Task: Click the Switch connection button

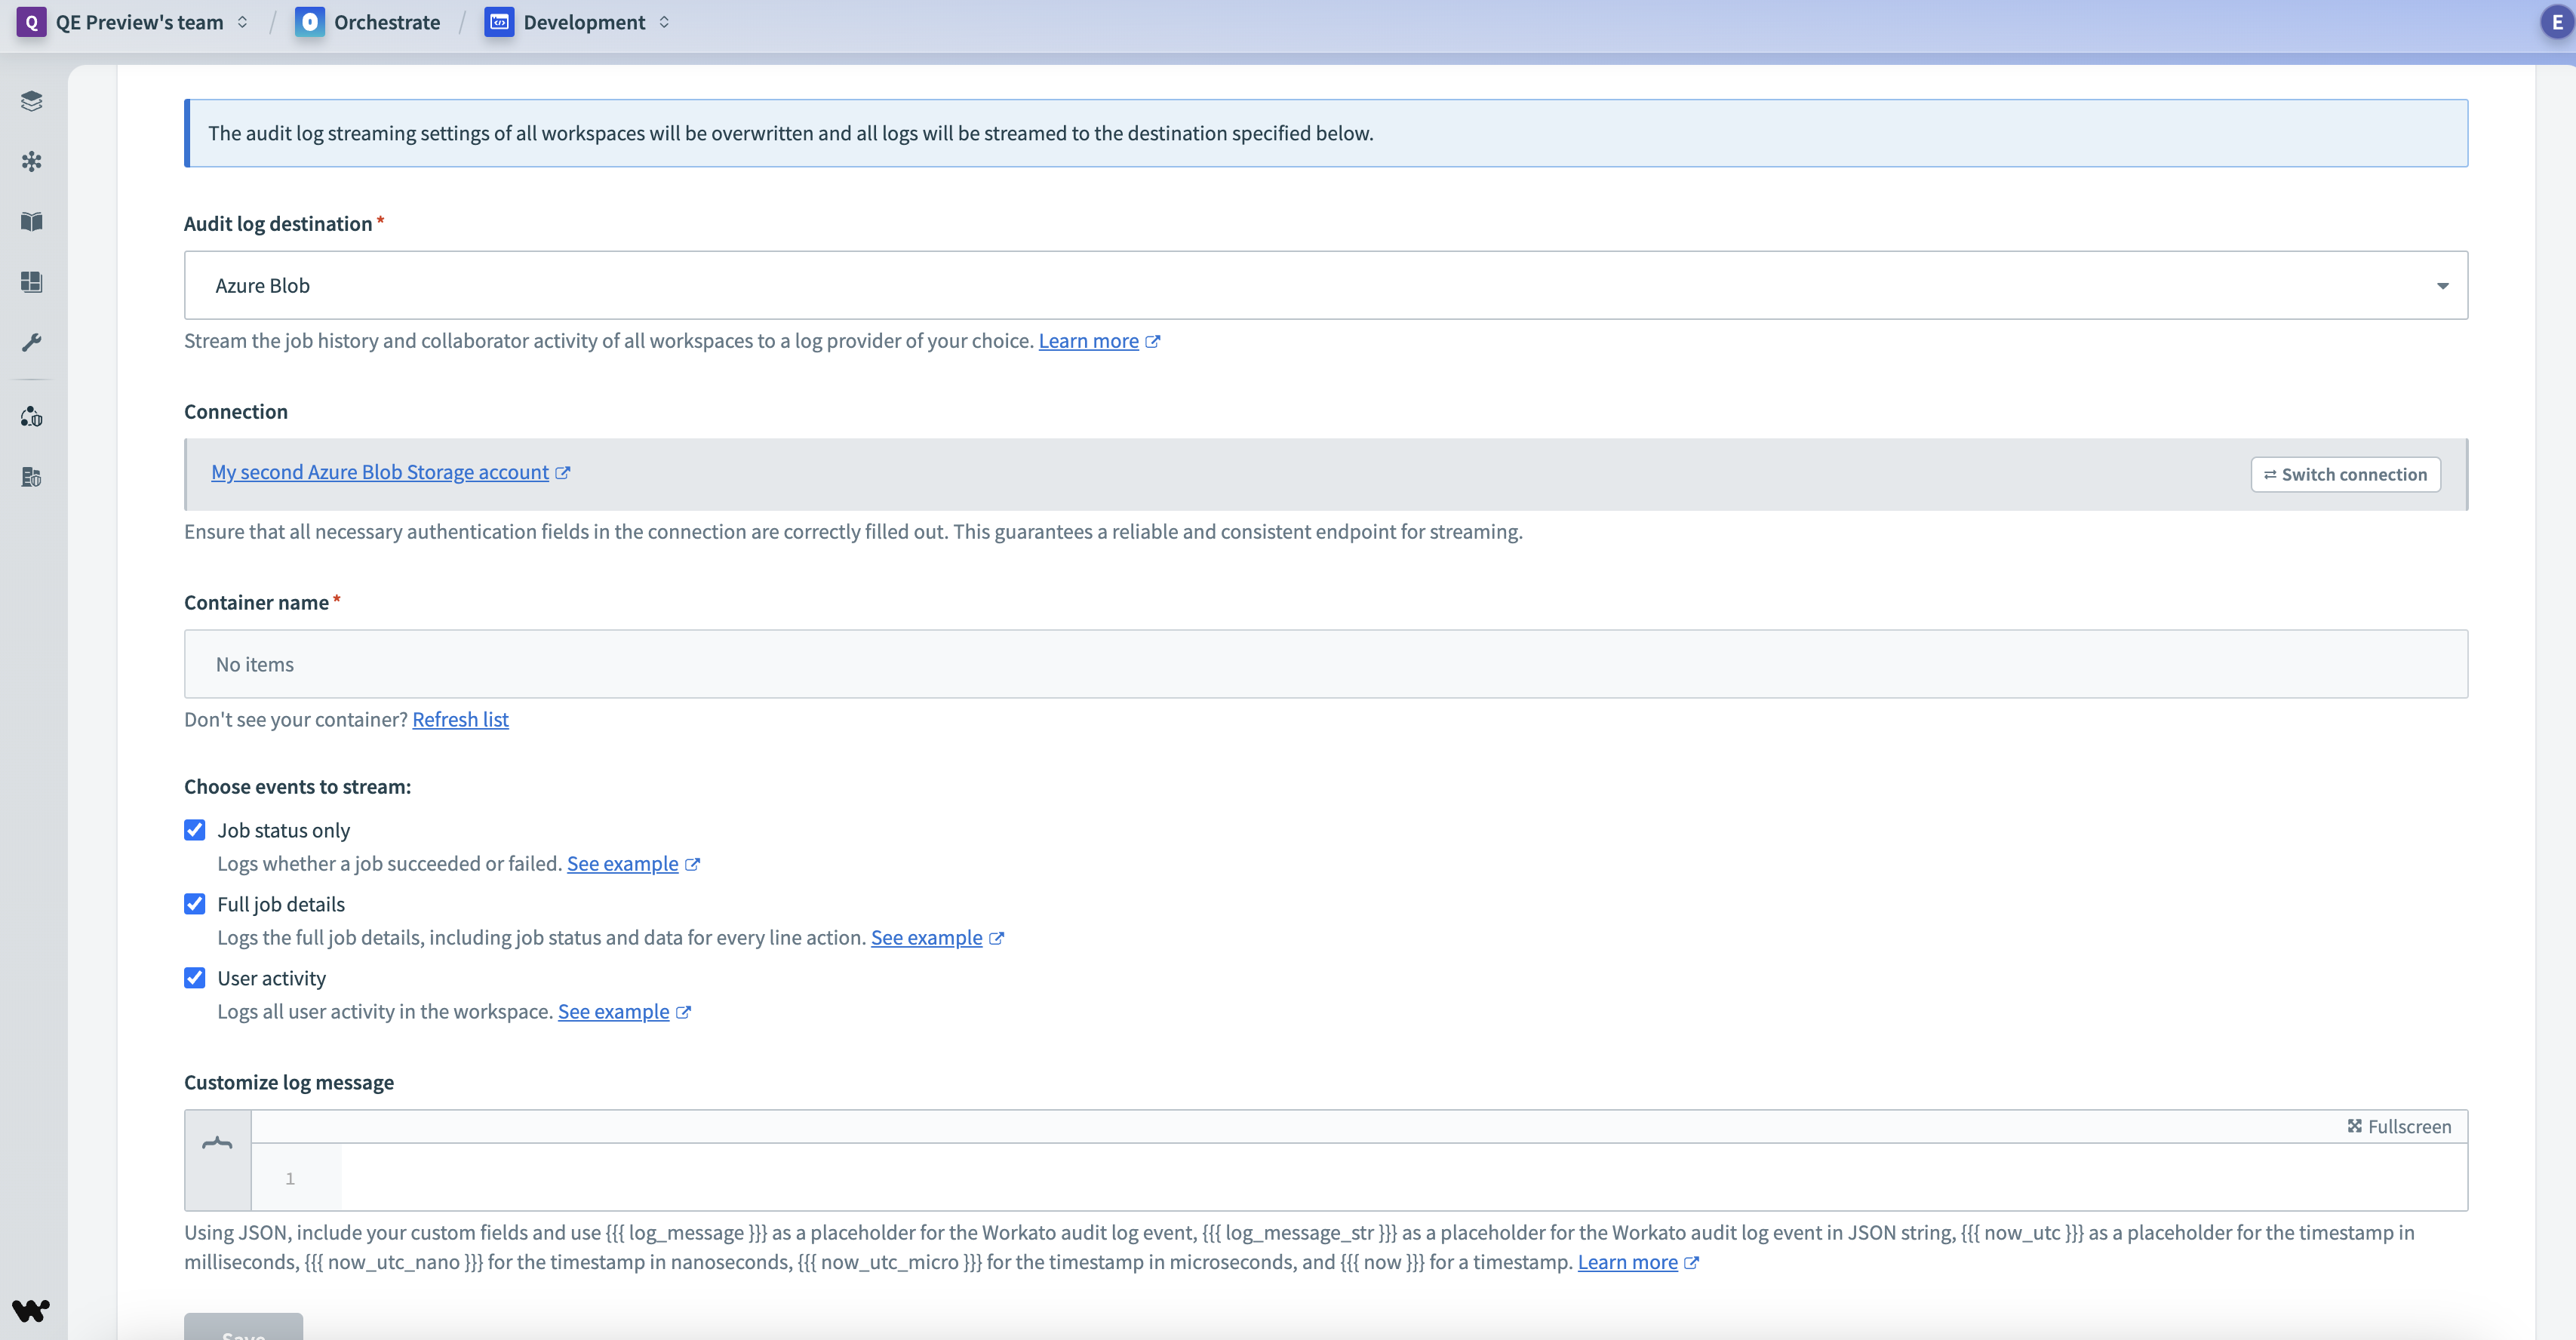Action: click(2345, 475)
